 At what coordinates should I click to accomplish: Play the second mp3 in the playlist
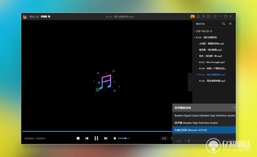[x=210, y=50]
